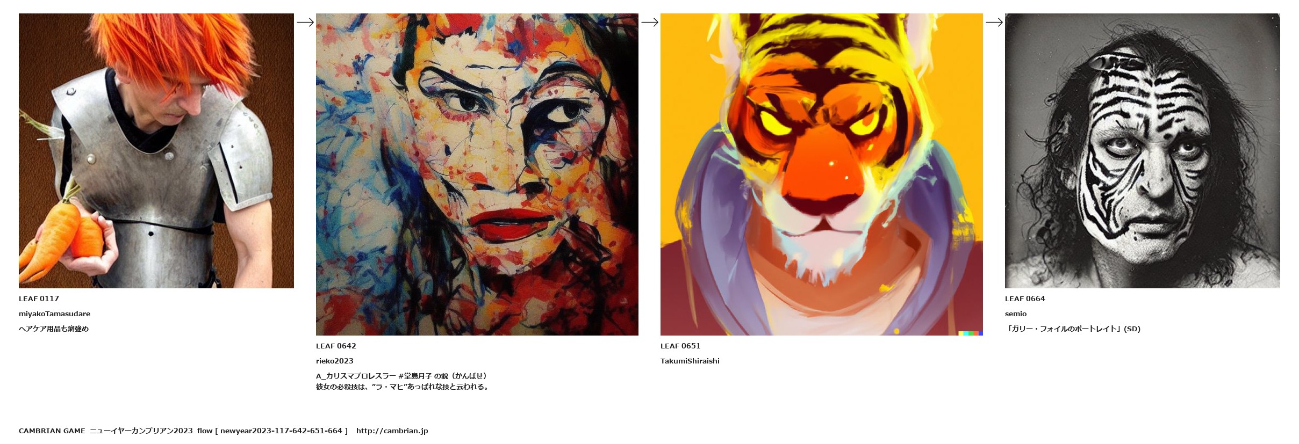
Task: Click the arrow after the orange-haired armor image
Action: click(305, 22)
